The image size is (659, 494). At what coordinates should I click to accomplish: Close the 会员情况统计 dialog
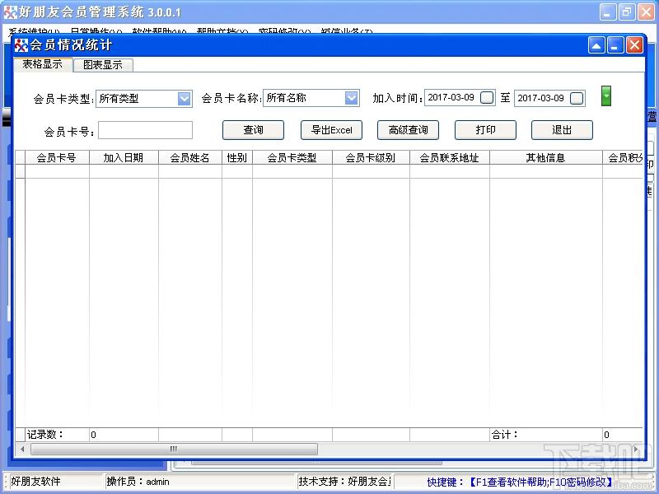point(634,45)
